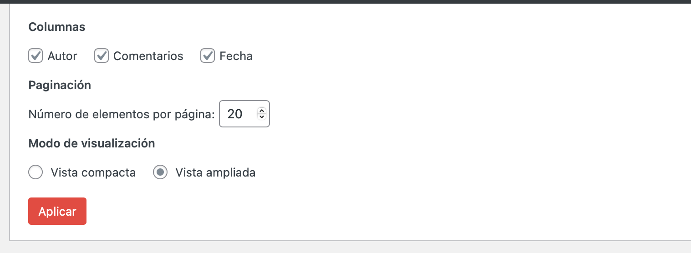This screenshot has height=253, width=691.
Task: Click the gray area below the options panel
Action: (345, 247)
